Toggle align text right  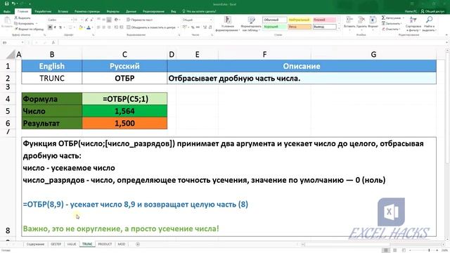(x=109, y=27)
